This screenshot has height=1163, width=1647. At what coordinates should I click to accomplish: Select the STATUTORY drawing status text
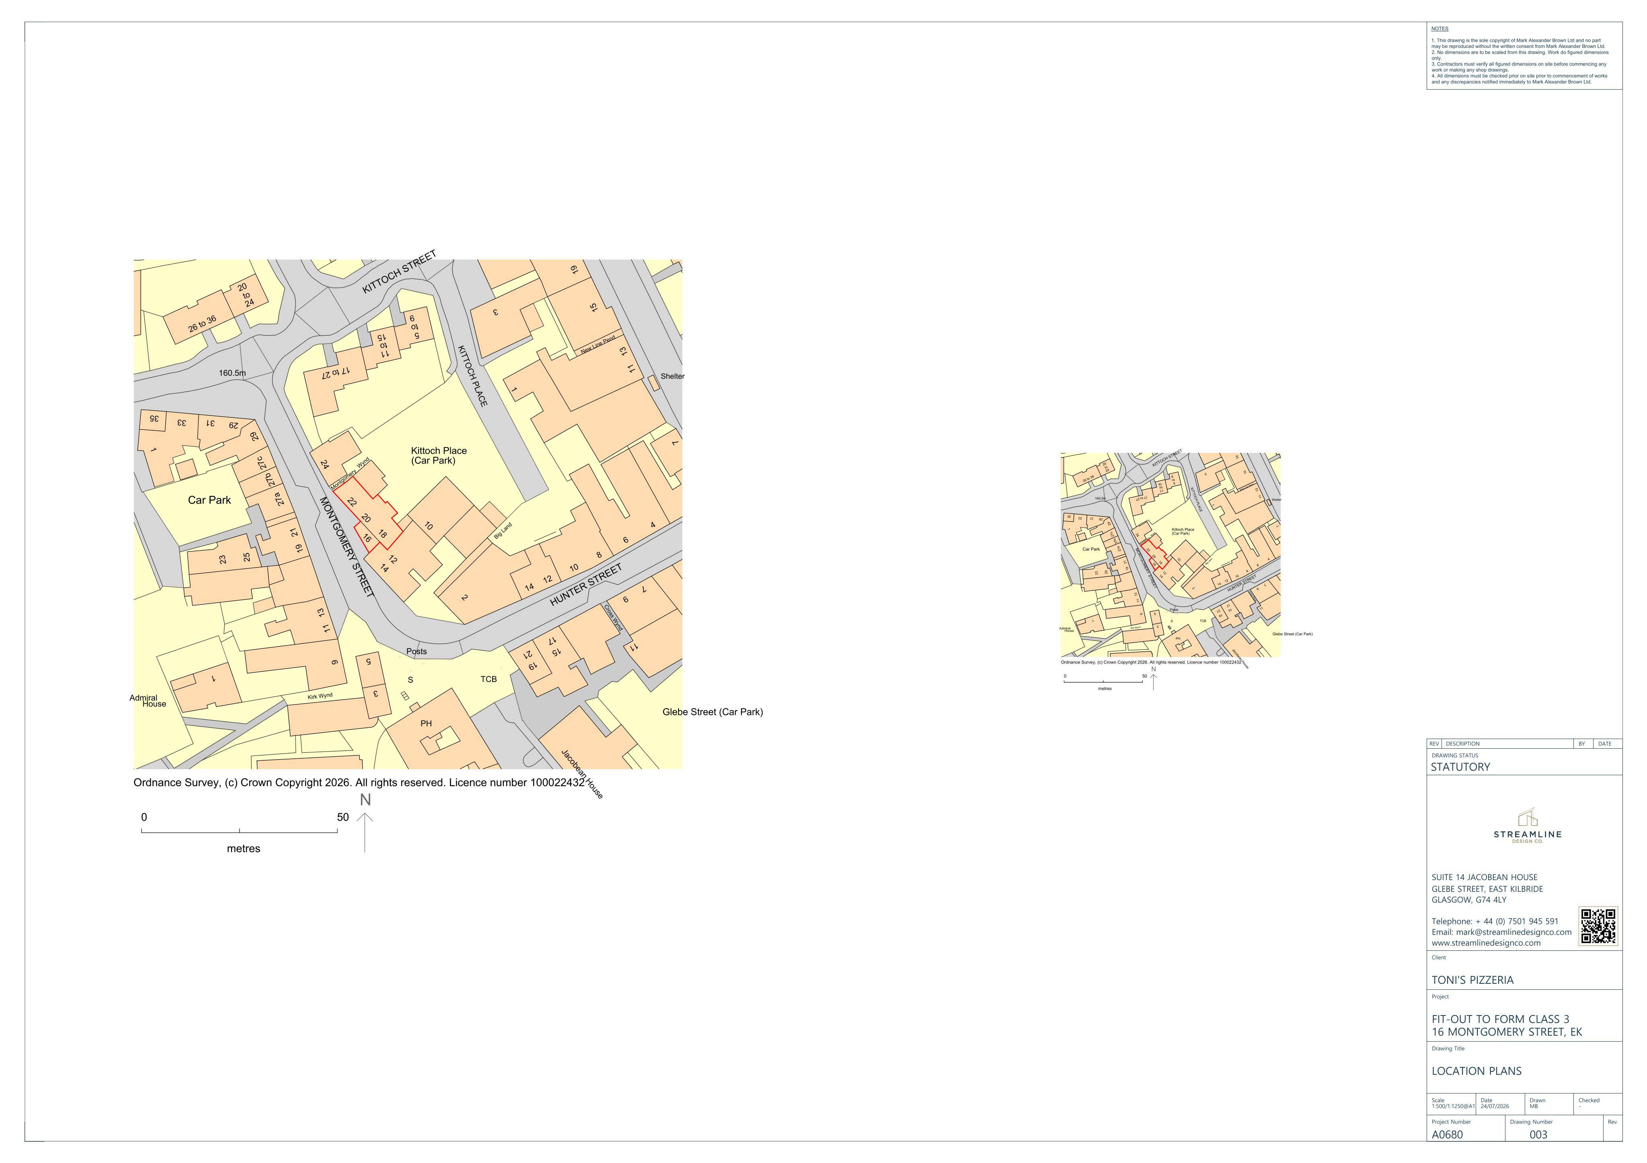(x=1460, y=766)
